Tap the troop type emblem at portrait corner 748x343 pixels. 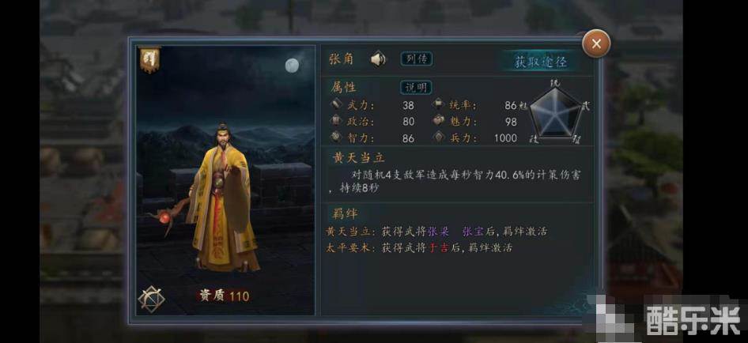coord(151,299)
